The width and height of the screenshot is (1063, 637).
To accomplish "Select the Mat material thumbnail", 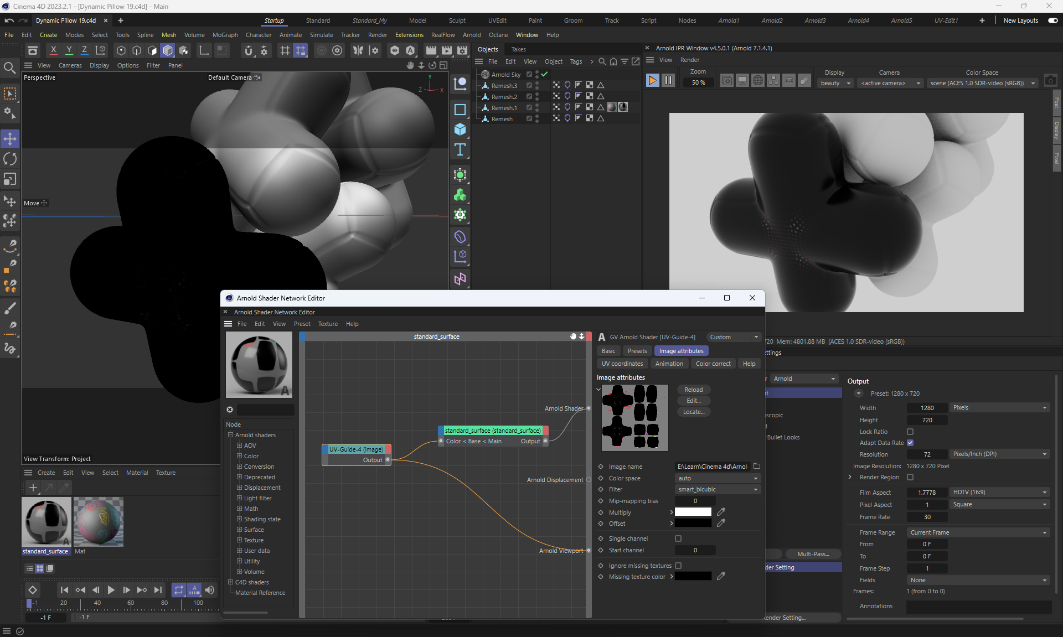I will click(x=99, y=522).
